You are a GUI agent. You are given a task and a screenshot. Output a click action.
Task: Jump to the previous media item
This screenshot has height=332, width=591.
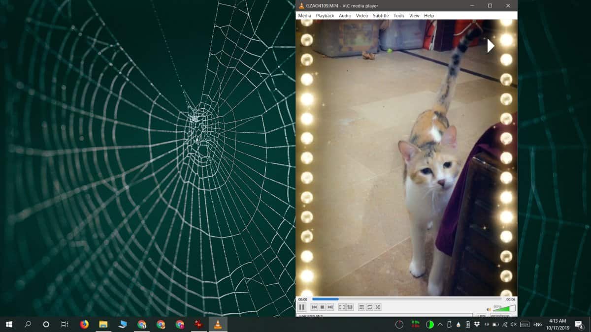point(314,307)
